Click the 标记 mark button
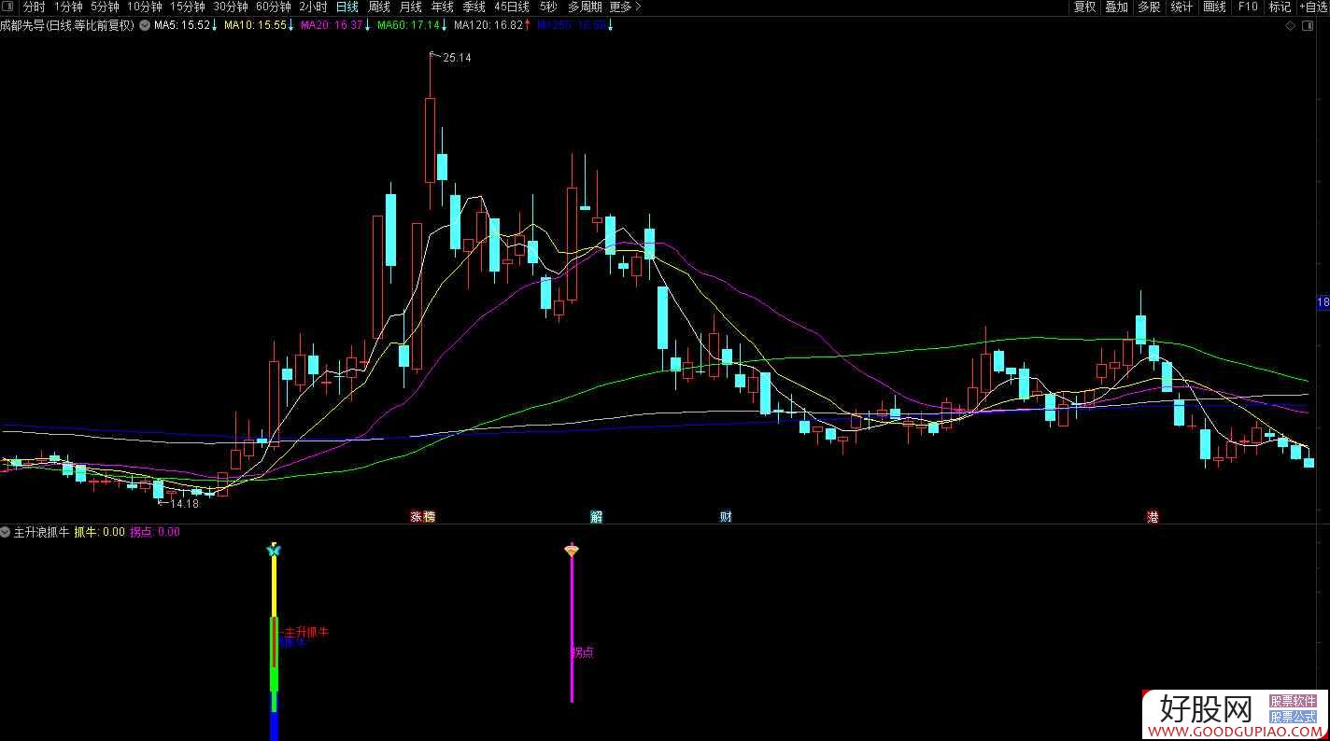The image size is (1330, 741). coord(1280,7)
